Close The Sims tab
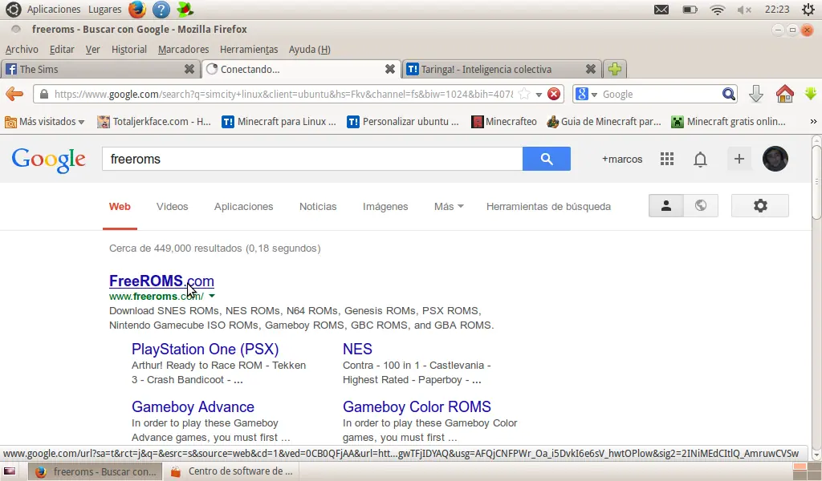This screenshot has height=481, width=822. (x=189, y=69)
